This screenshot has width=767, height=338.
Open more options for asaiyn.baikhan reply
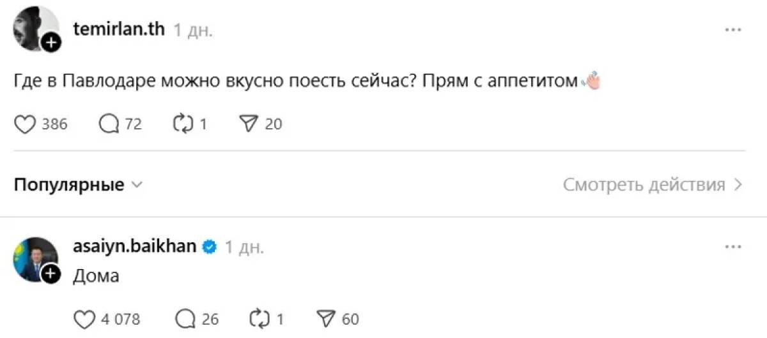pyautogui.click(x=732, y=247)
